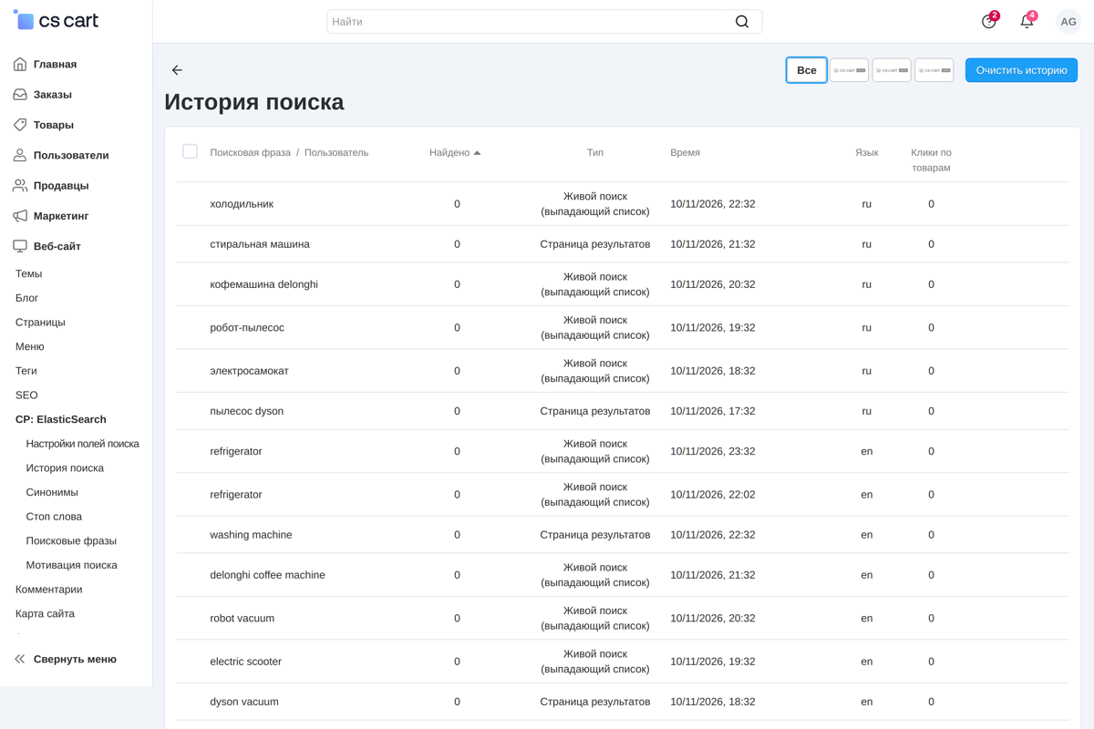This screenshot has height=729, width=1094.
Task: Open Заказы via its inbox icon
Action: (x=20, y=95)
